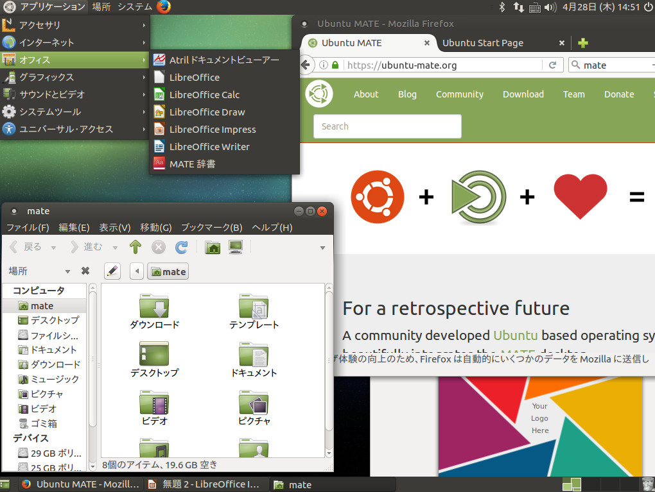
Task: Reload the folder view in Caja
Action: coord(182,247)
